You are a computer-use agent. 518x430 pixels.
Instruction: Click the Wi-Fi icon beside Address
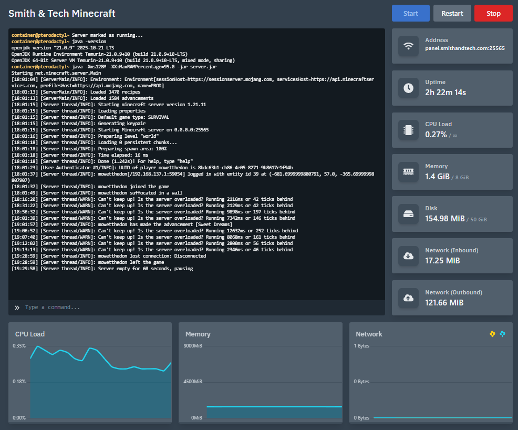coord(408,46)
